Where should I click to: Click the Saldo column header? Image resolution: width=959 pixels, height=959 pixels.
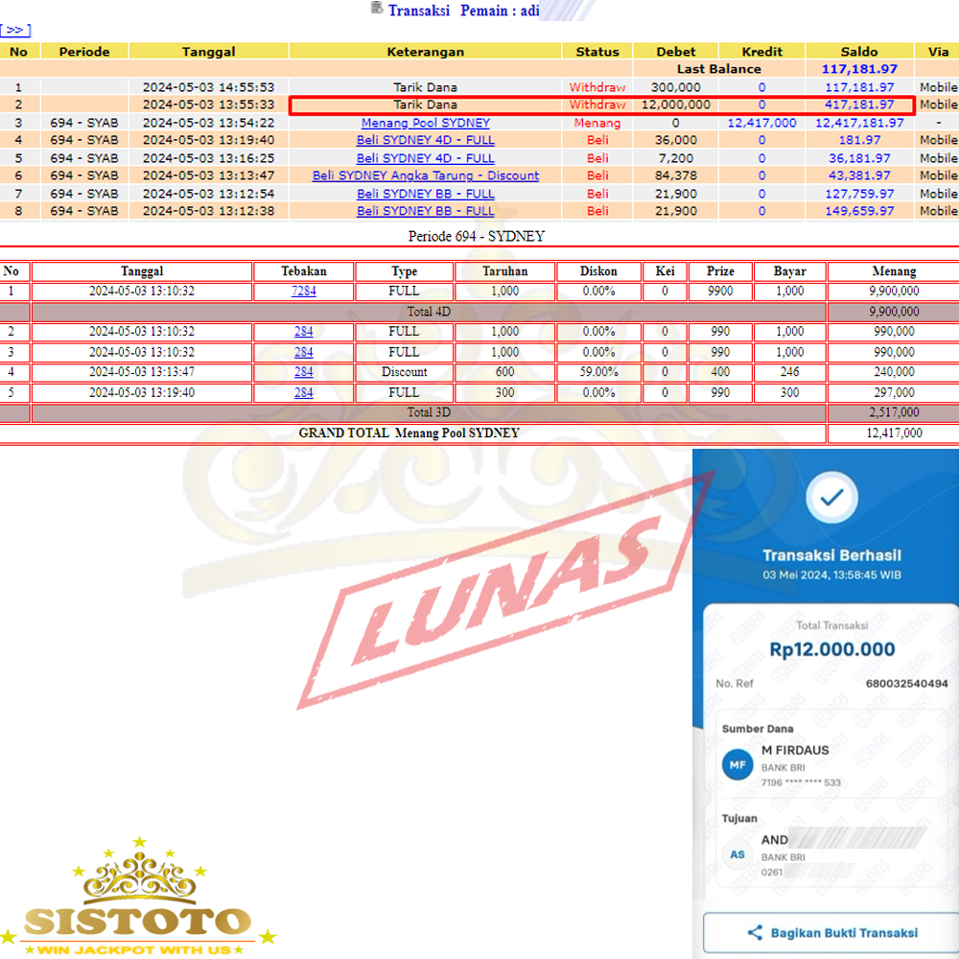pos(859,52)
